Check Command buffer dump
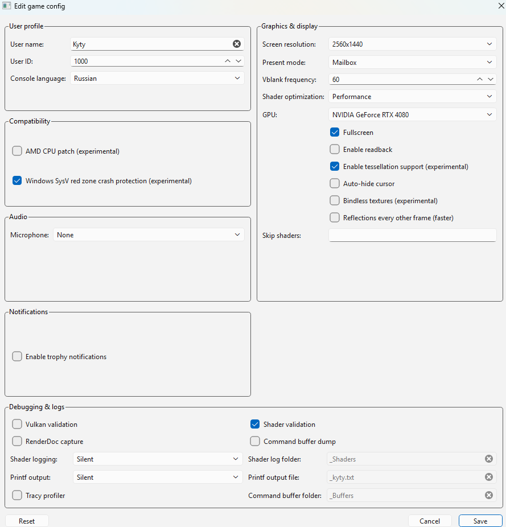 point(255,441)
